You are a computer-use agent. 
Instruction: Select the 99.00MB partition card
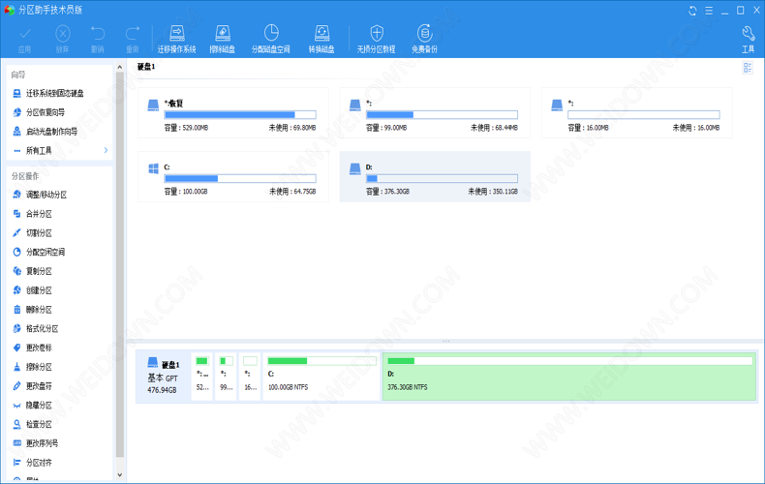tap(435, 113)
